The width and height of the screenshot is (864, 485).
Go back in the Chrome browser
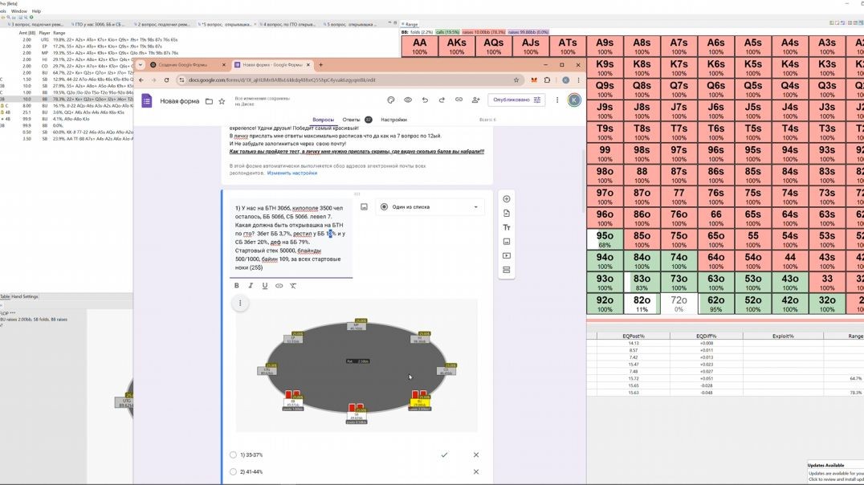[141, 80]
